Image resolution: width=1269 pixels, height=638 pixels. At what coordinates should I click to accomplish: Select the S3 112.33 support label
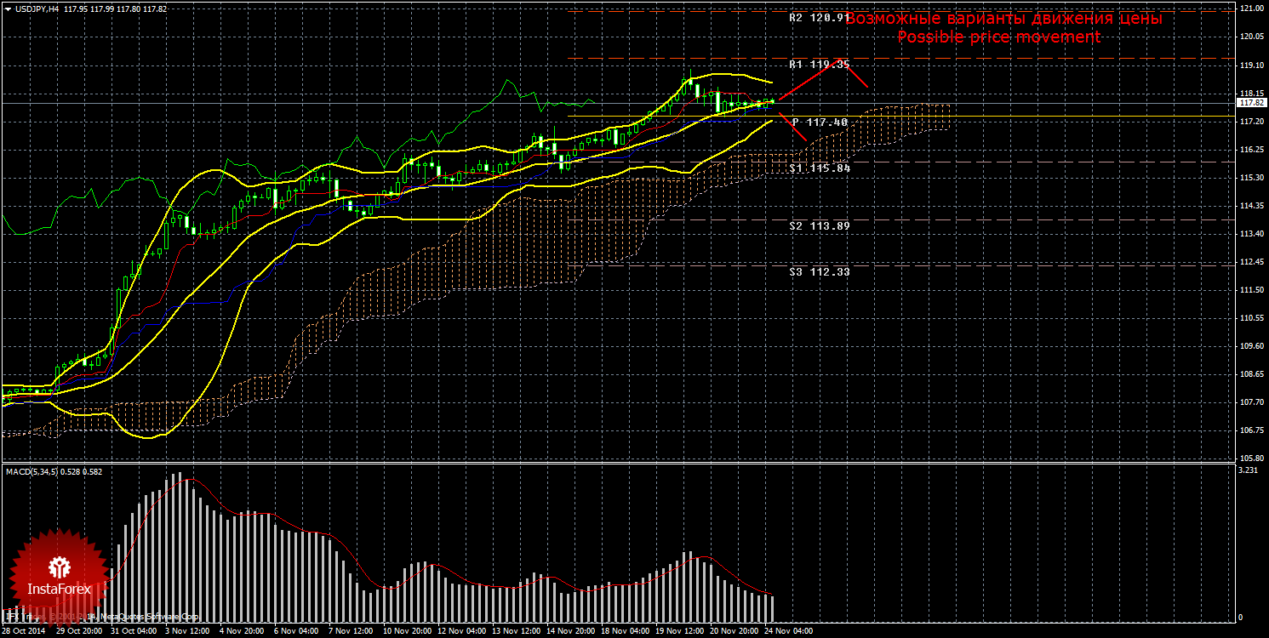[820, 272]
